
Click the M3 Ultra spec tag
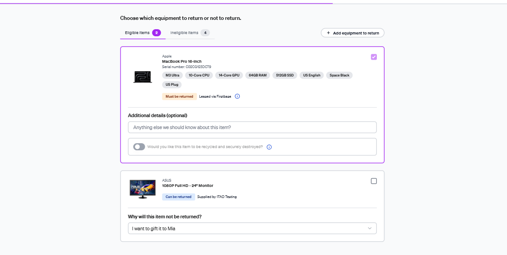click(173, 75)
